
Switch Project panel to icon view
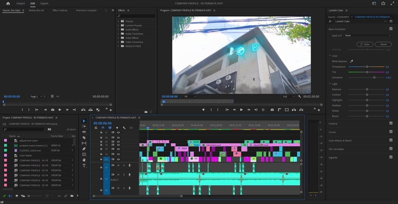coord(17,196)
